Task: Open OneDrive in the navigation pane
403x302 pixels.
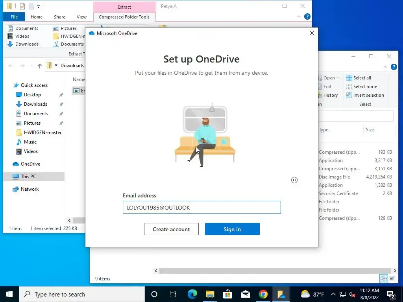Action: point(30,164)
